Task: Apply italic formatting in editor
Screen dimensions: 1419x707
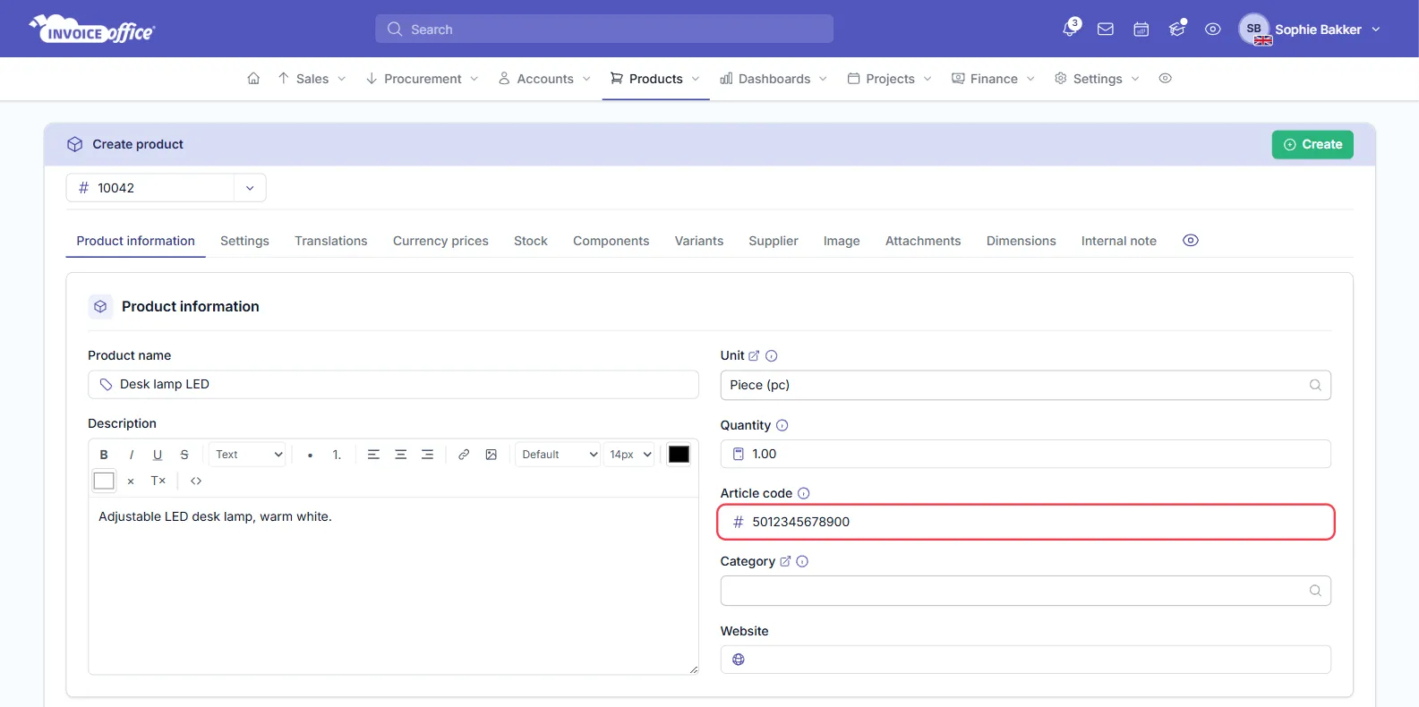Action: coord(131,455)
